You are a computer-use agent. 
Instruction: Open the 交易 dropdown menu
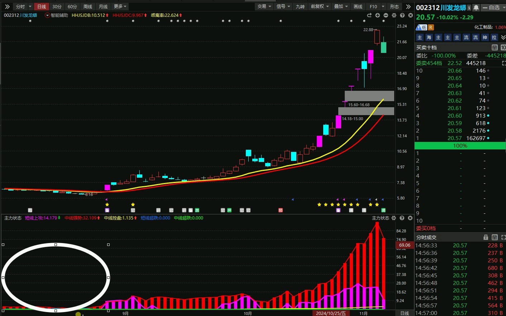pos(264,6)
